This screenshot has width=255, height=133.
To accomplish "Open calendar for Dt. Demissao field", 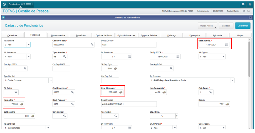I will (129, 57).
